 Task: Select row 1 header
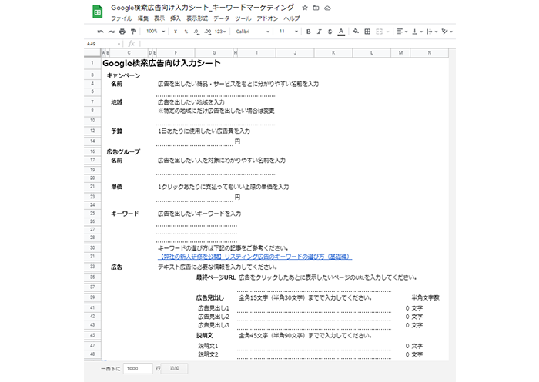click(92, 63)
